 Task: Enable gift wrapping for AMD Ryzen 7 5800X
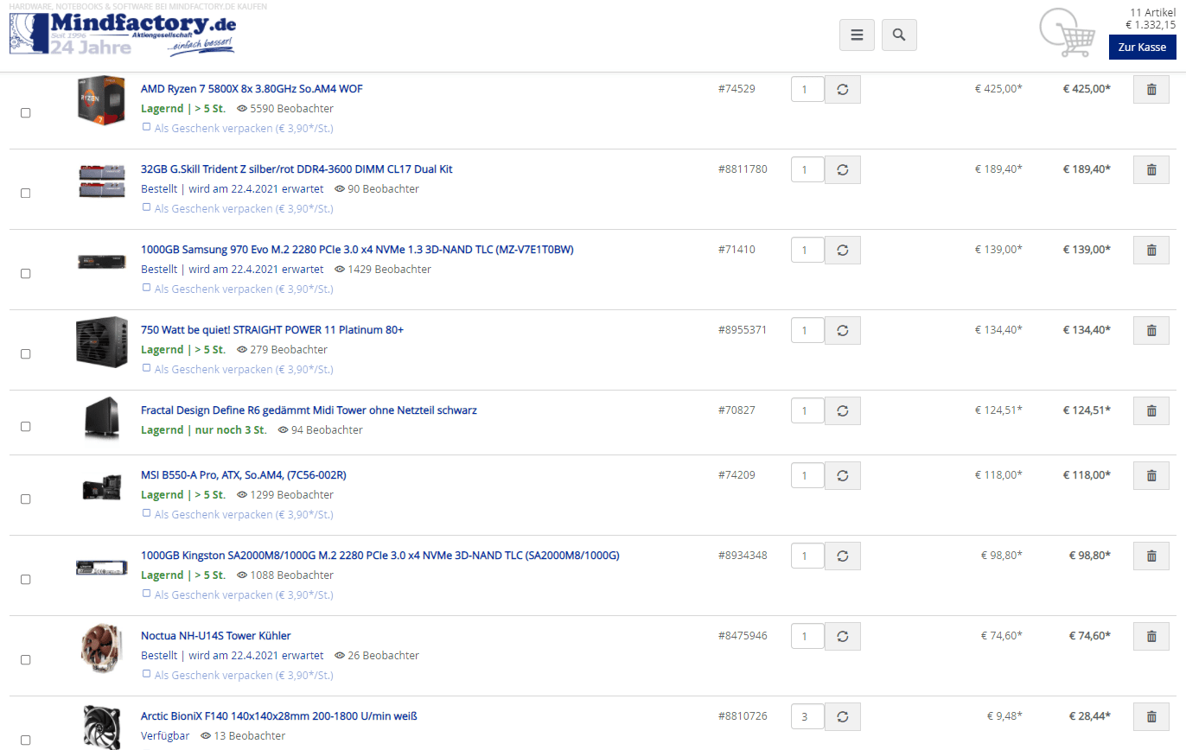coord(146,127)
